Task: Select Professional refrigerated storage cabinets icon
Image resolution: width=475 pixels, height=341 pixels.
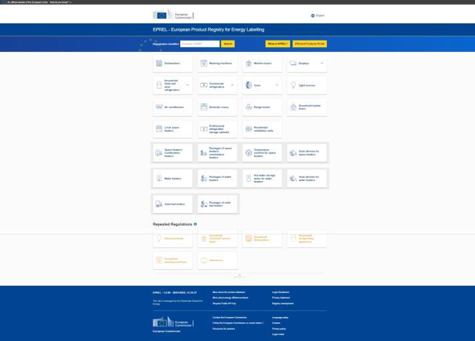Action: point(204,129)
